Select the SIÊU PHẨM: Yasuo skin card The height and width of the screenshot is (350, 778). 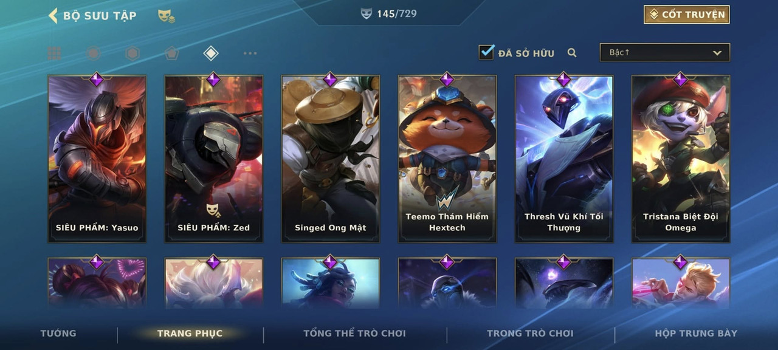97,159
